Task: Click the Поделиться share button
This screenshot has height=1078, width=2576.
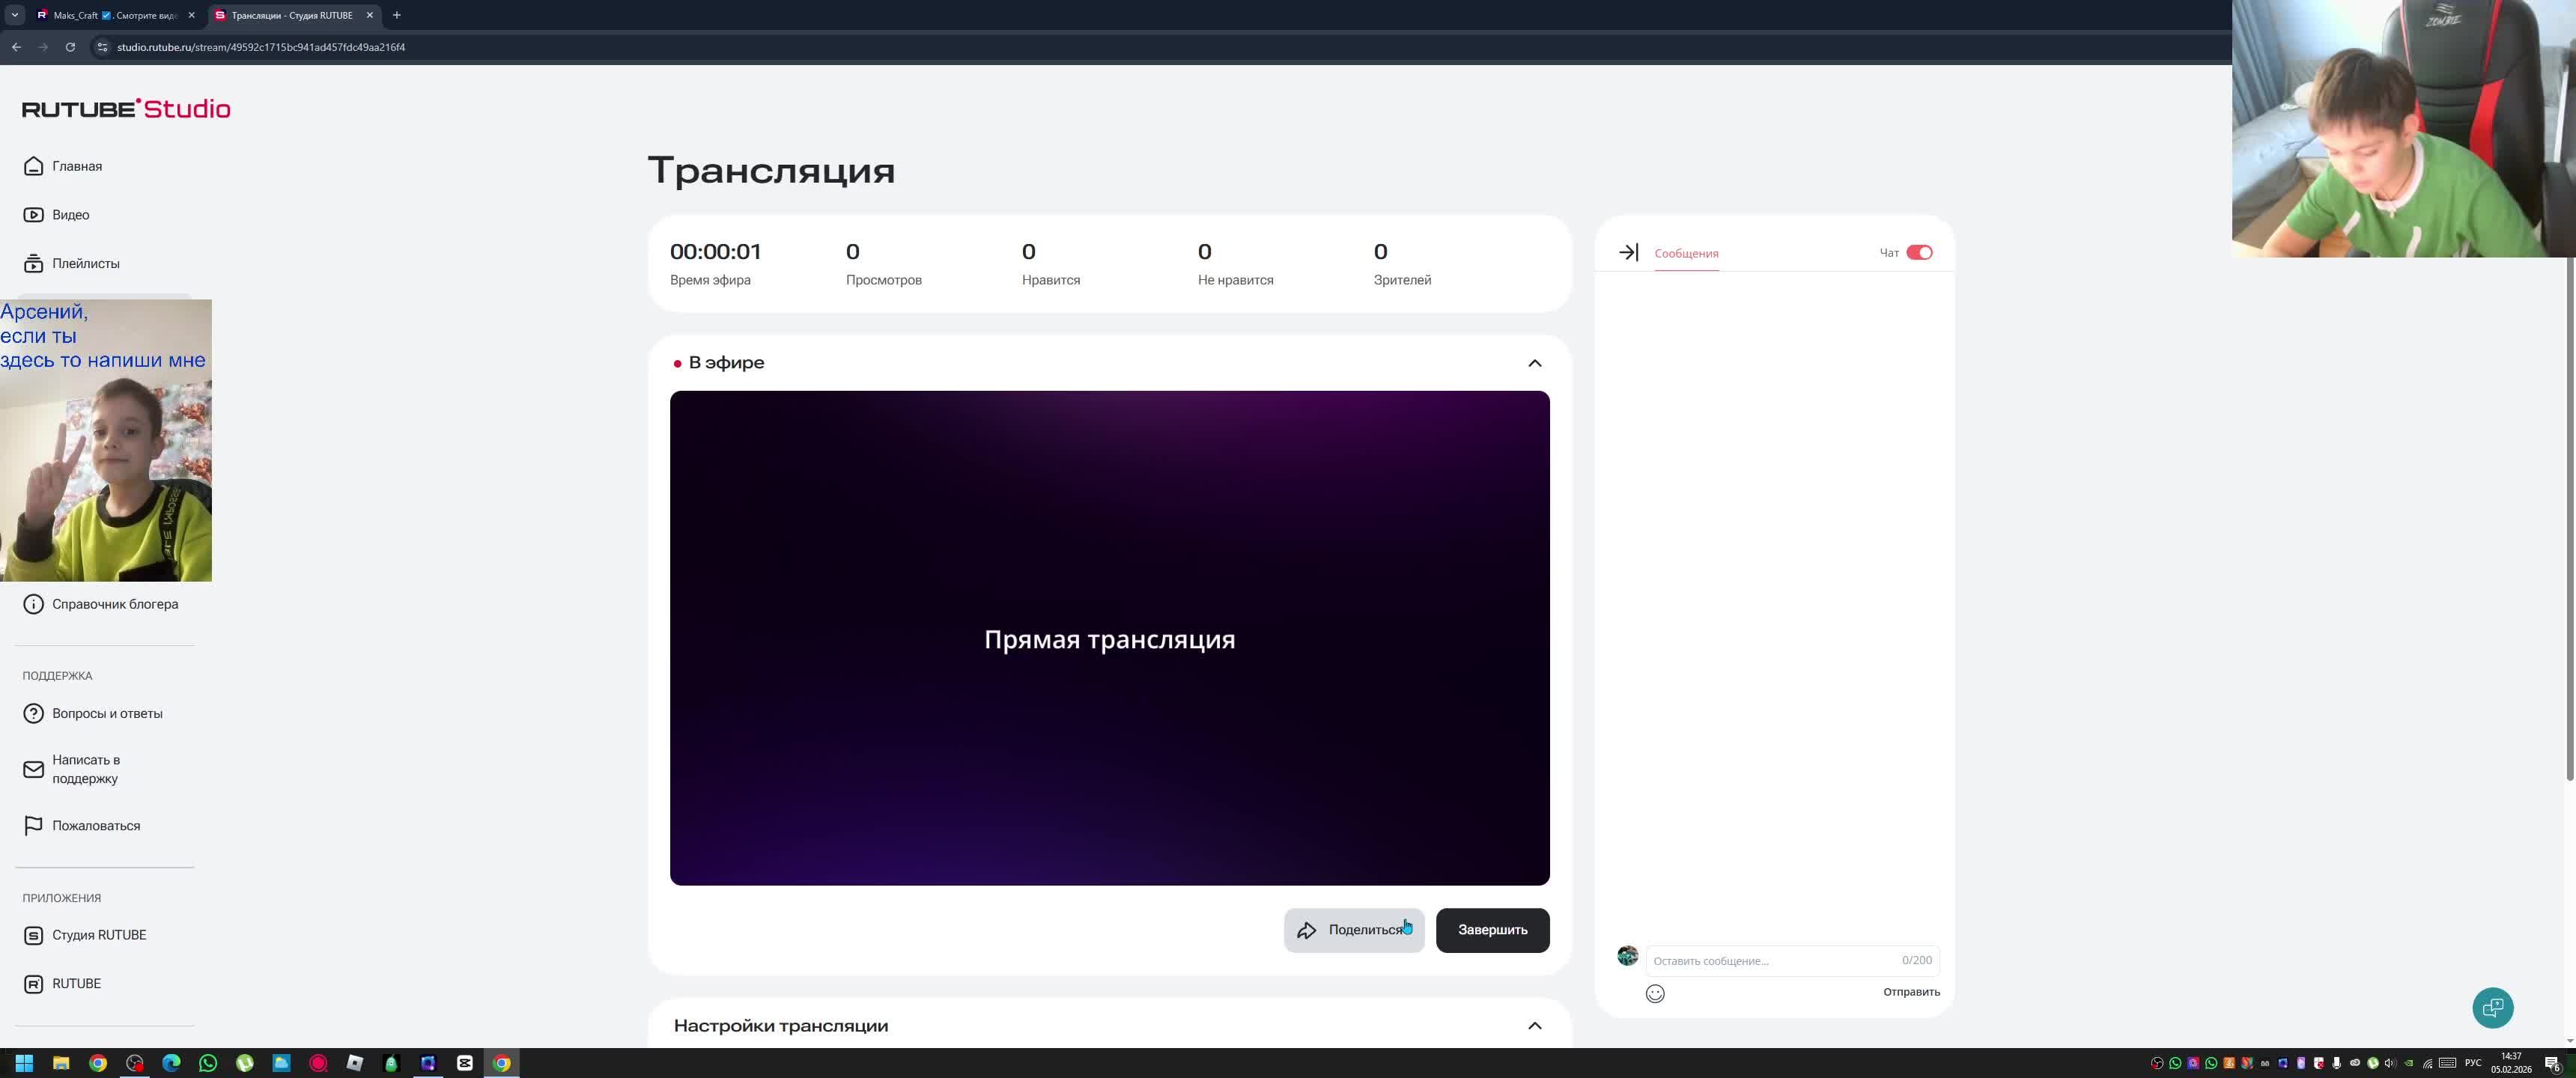Action: pos(1353,930)
